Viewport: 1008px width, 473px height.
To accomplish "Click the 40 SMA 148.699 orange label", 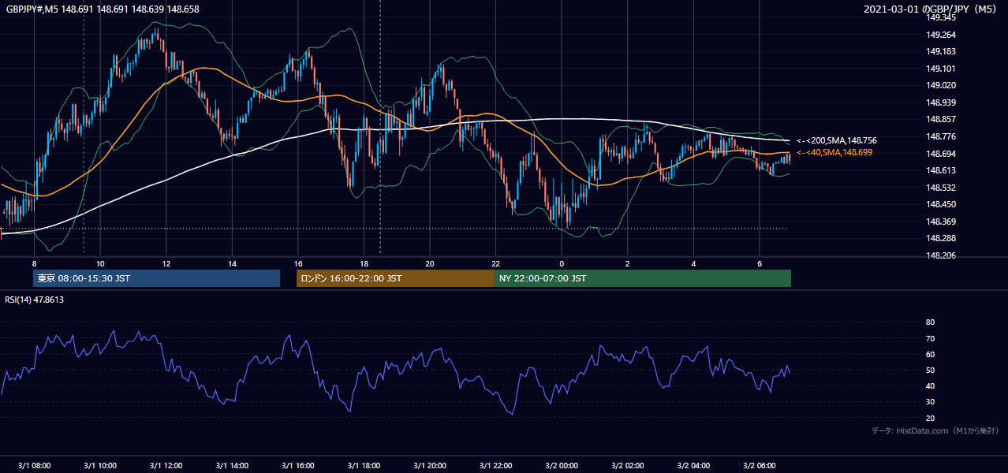I will pos(834,152).
